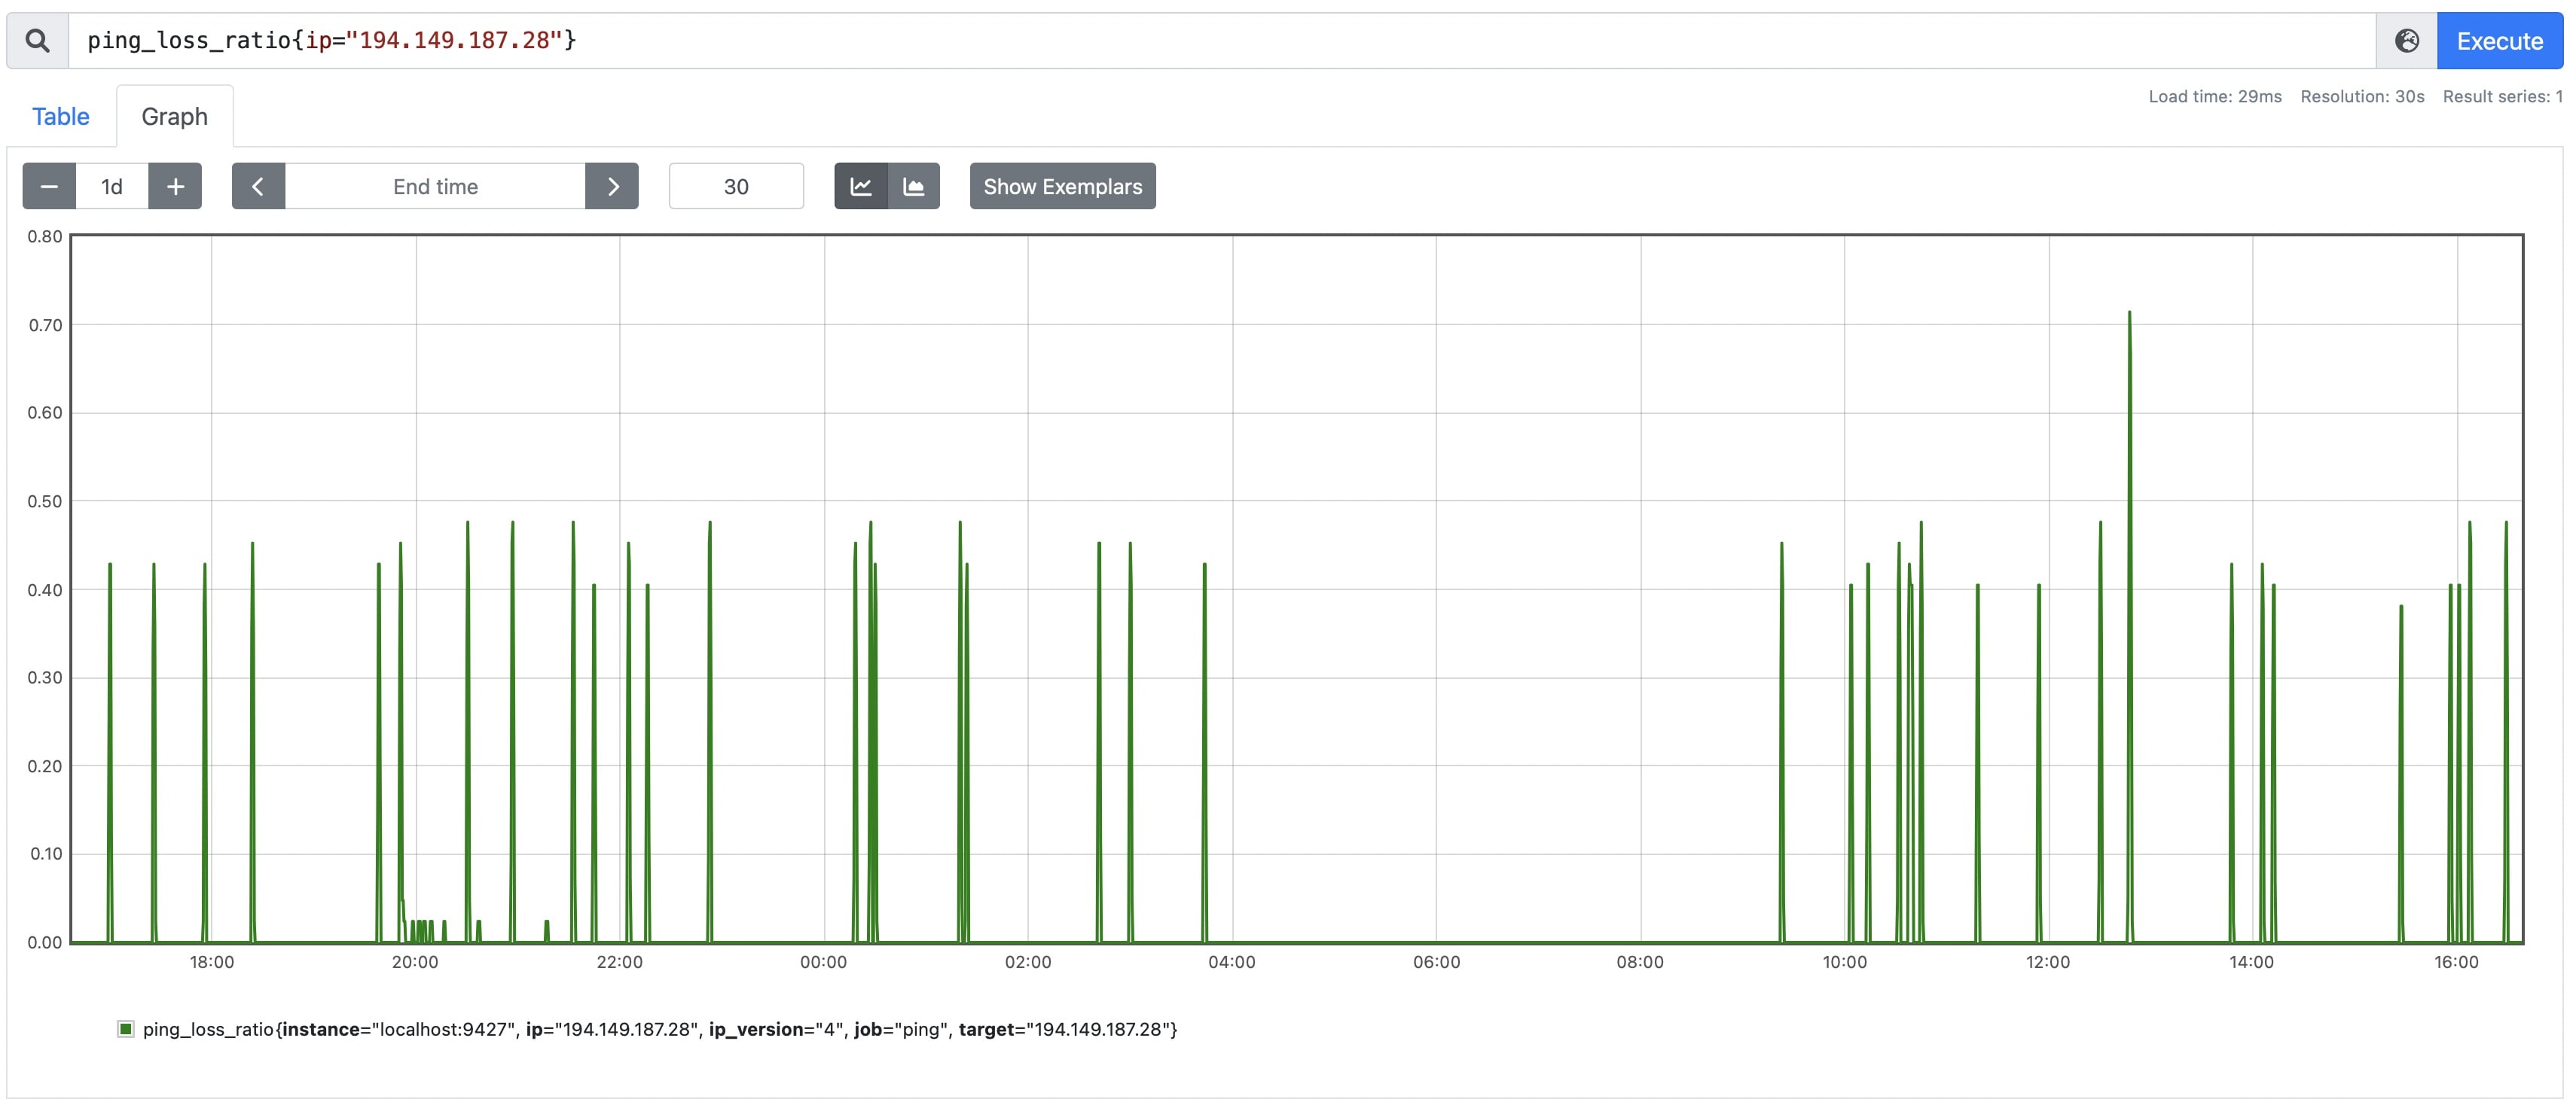Switch to the Table tab
This screenshot has height=1111, width=2576.
60,117
